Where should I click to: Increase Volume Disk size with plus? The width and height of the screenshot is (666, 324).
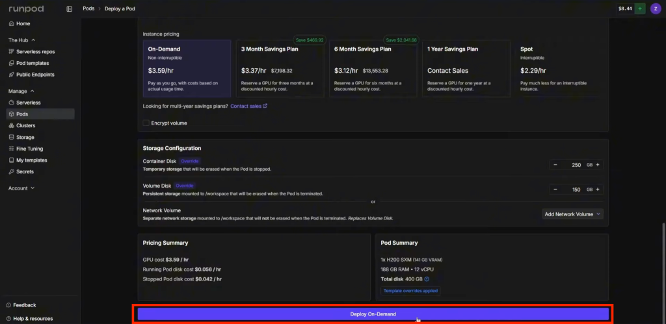(598, 190)
